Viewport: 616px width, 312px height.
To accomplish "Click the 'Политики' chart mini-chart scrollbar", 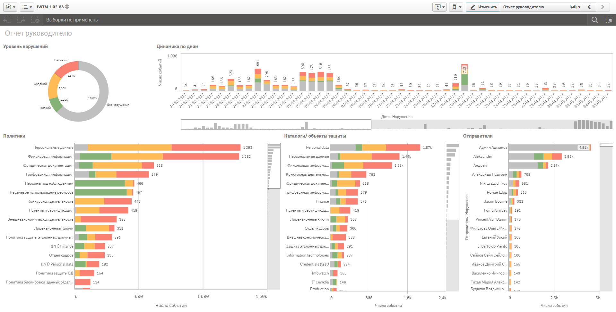I will [274, 165].
